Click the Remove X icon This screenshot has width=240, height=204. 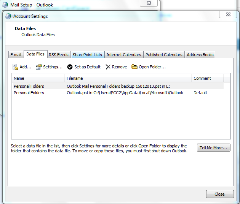coord(108,67)
